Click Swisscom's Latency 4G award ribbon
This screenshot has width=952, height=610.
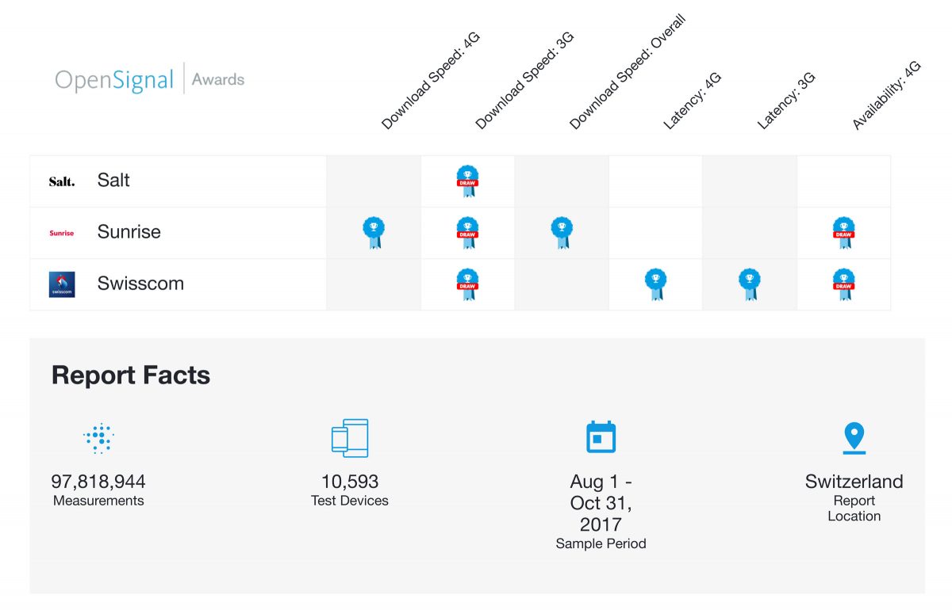[x=655, y=284]
